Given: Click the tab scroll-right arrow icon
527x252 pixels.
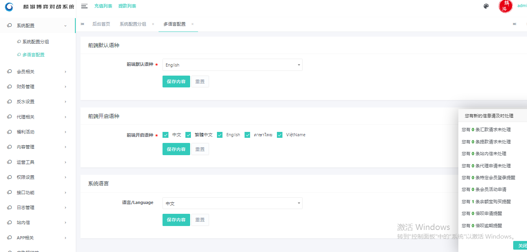Looking at the screenshot, I should click(514, 24).
